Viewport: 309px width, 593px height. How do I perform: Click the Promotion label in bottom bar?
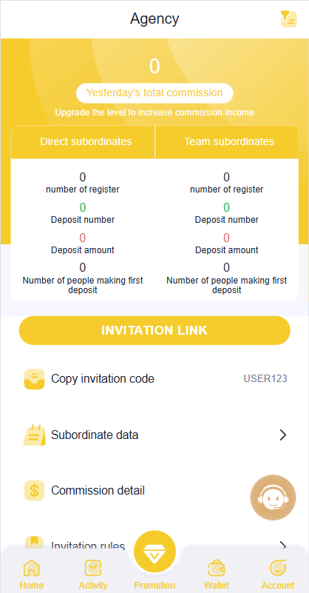coord(154,586)
